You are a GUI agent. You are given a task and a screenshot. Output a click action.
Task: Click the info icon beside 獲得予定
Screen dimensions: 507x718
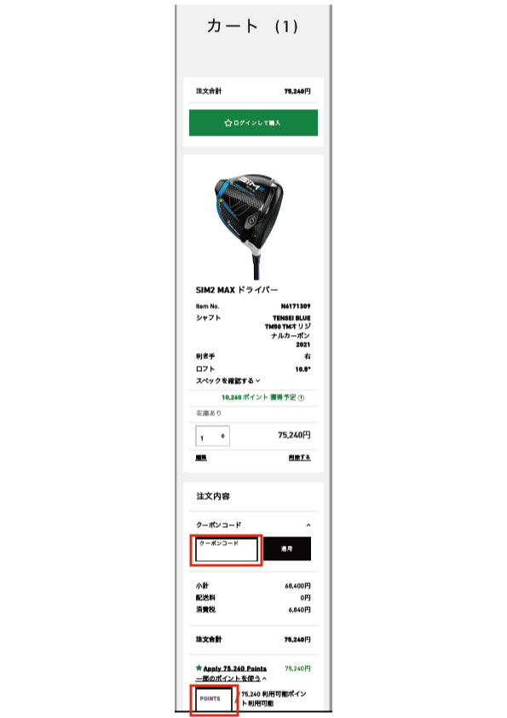coord(301,398)
